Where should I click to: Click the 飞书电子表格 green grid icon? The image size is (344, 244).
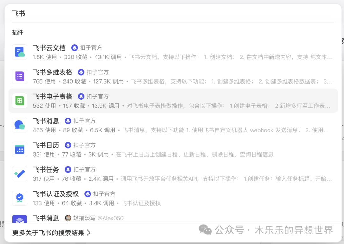pos(20,101)
